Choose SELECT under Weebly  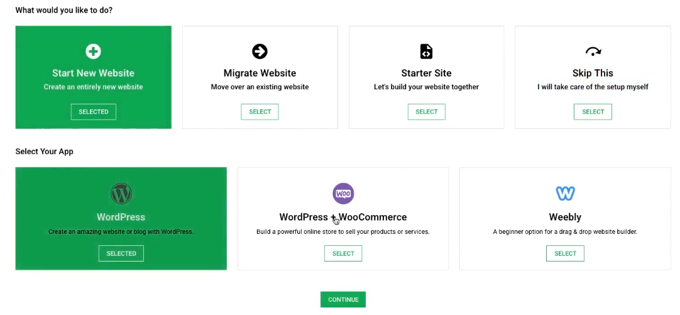[565, 253]
